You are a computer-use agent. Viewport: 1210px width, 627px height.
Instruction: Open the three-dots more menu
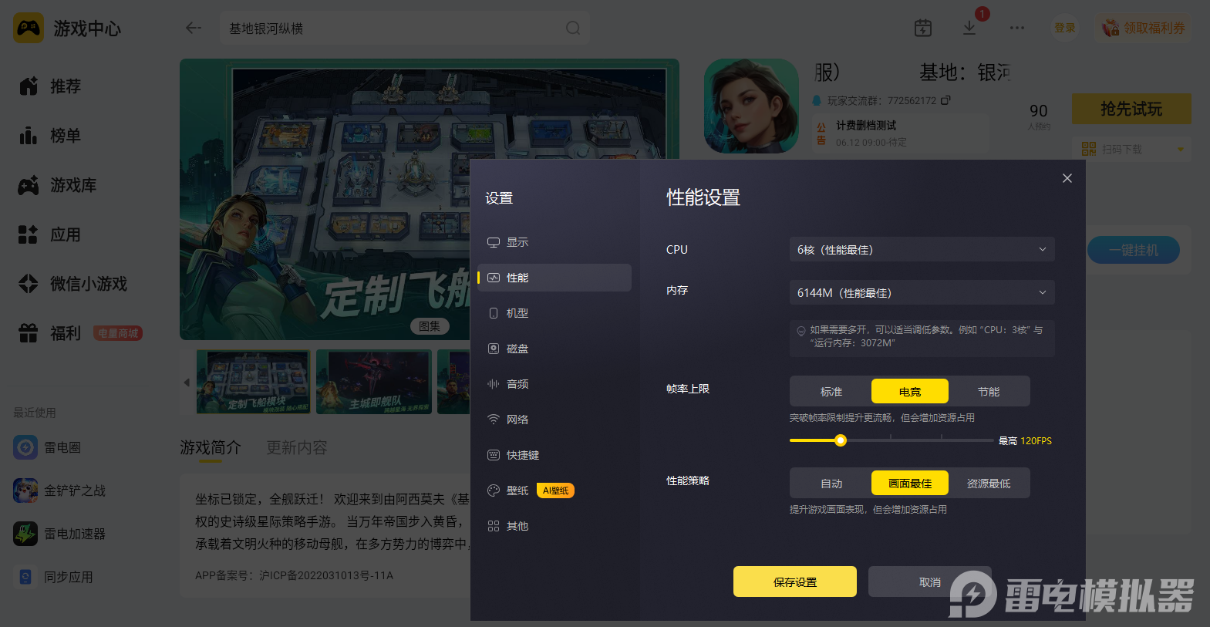[x=1017, y=28]
